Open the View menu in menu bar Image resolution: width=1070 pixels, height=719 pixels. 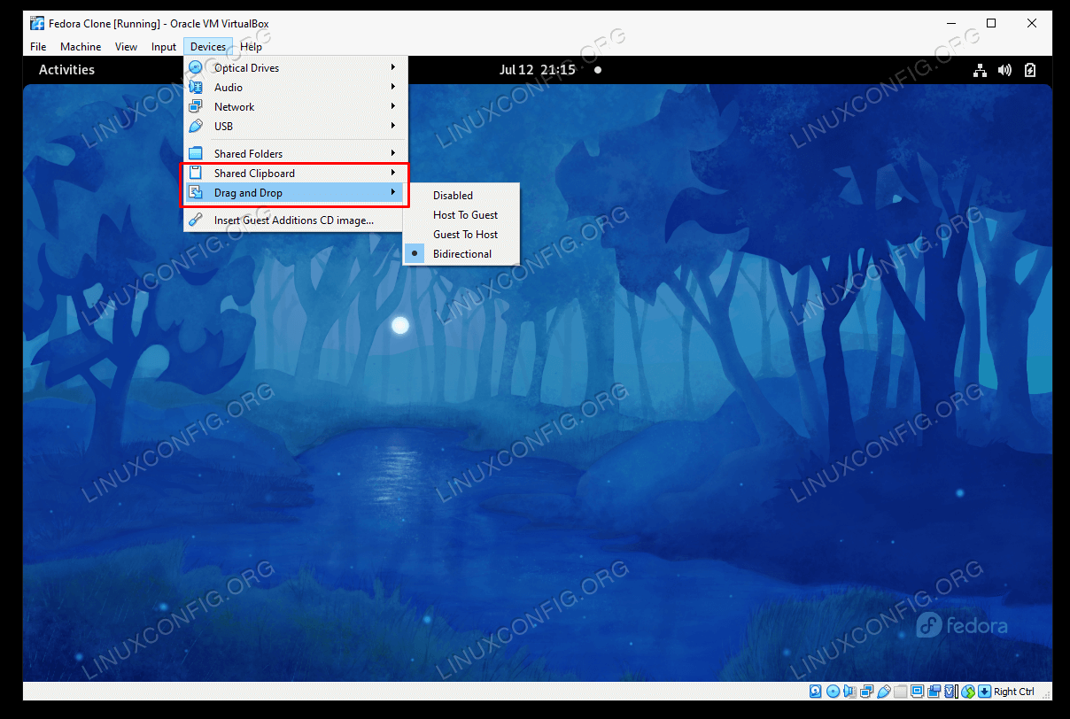click(126, 47)
